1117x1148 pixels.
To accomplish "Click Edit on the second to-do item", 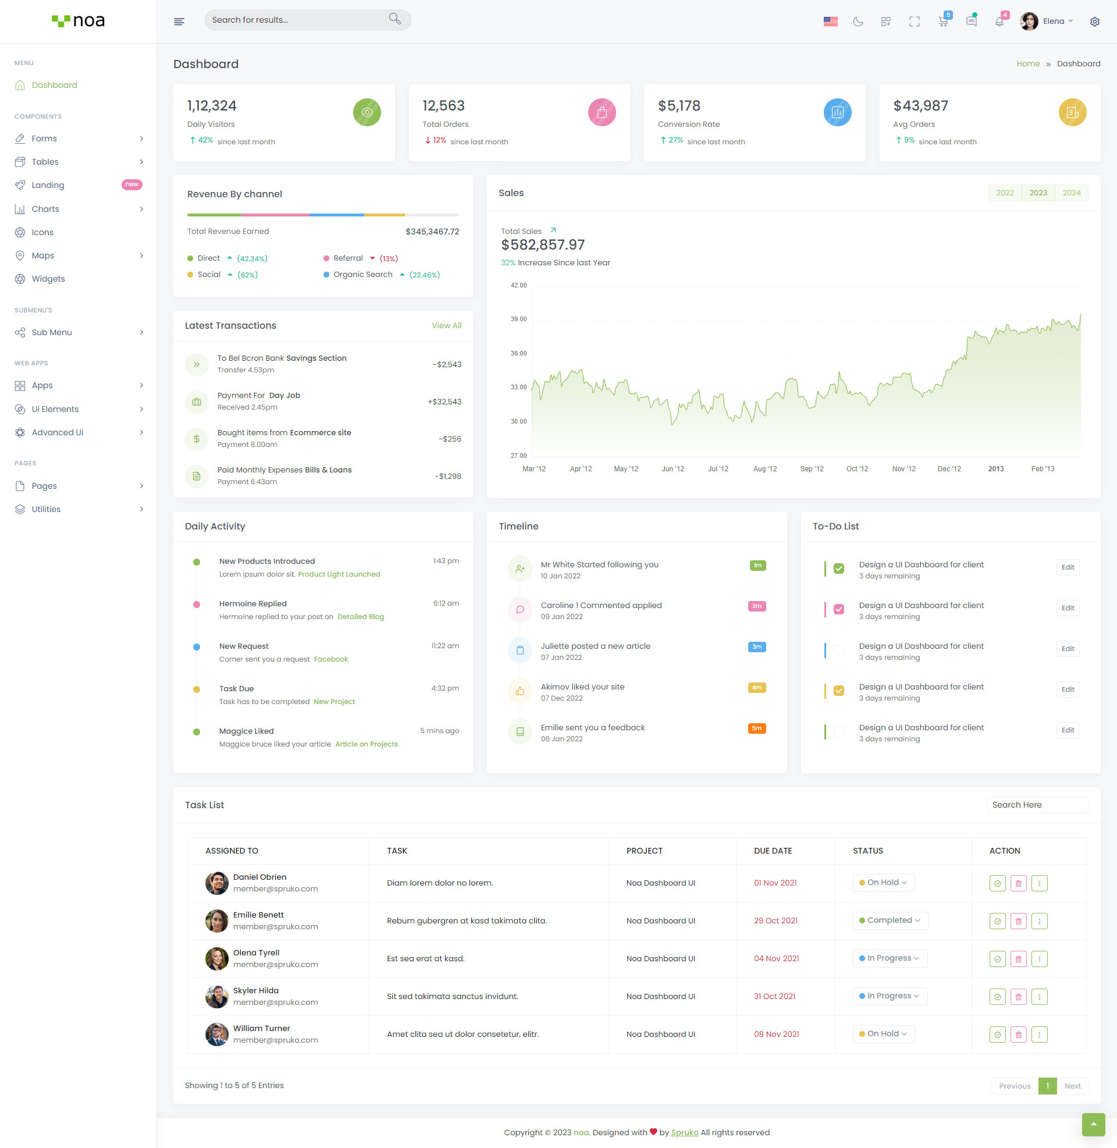I will pyautogui.click(x=1067, y=607).
